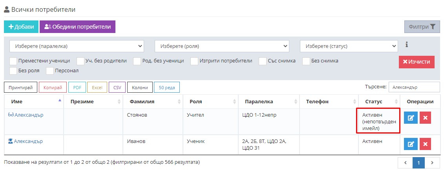Click the info icon beside status dropdown
444x174 pixels.
click(x=407, y=45)
